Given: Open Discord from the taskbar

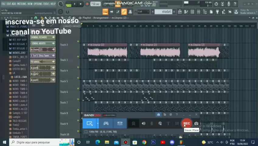Looking at the screenshot, I should tap(172, 142).
